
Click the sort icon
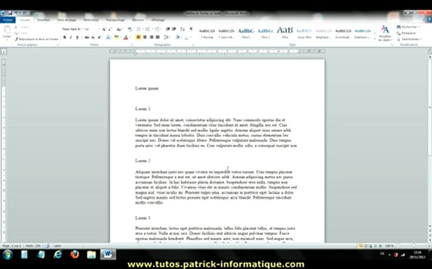point(182,29)
